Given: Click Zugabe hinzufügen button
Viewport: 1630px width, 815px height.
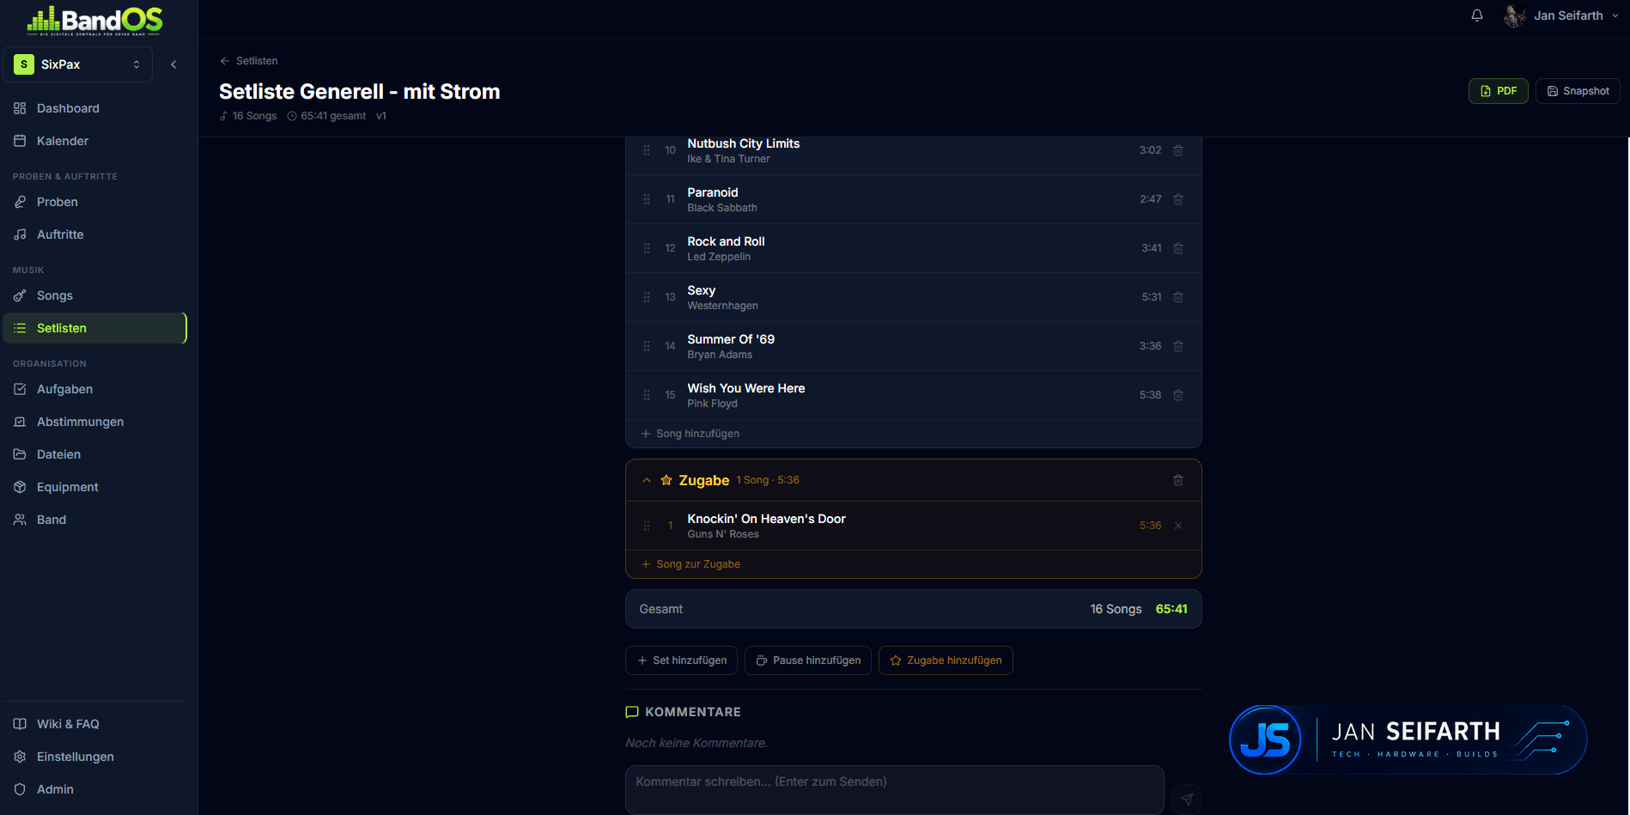Looking at the screenshot, I should point(946,660).
